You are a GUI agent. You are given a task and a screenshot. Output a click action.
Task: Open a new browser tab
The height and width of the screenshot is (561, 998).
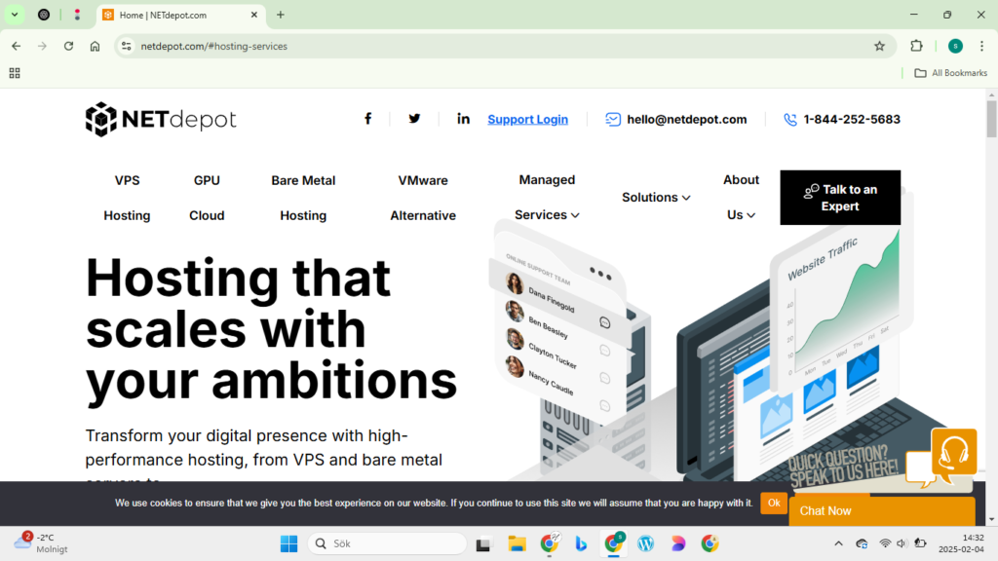[x=281, y=15]
